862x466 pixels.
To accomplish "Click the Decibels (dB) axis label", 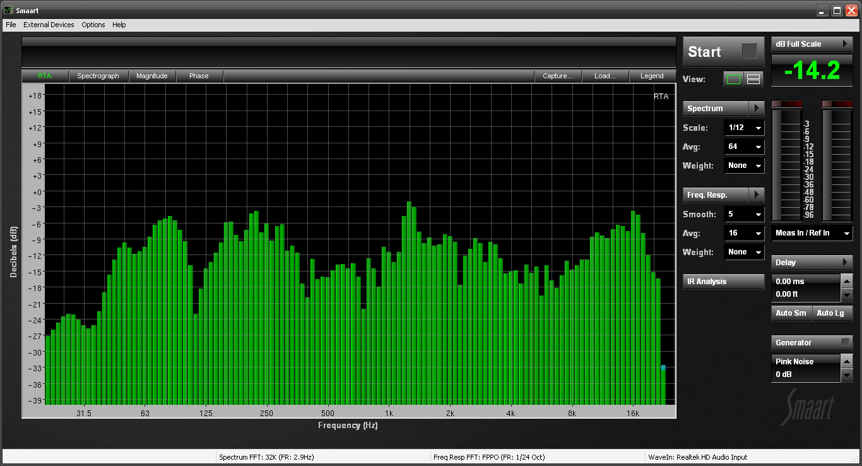I will pyautogui.click(x=13, y=252).
